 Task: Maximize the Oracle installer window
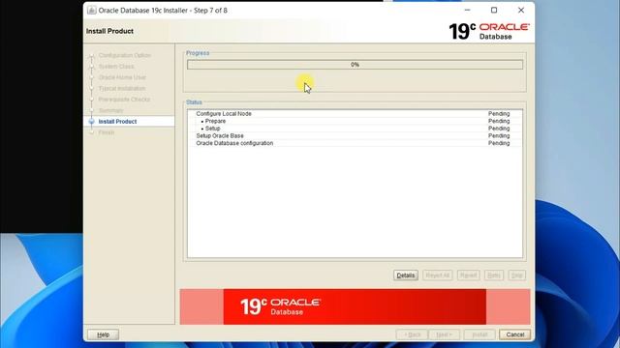pyautogui.click(x=494, y=11)
